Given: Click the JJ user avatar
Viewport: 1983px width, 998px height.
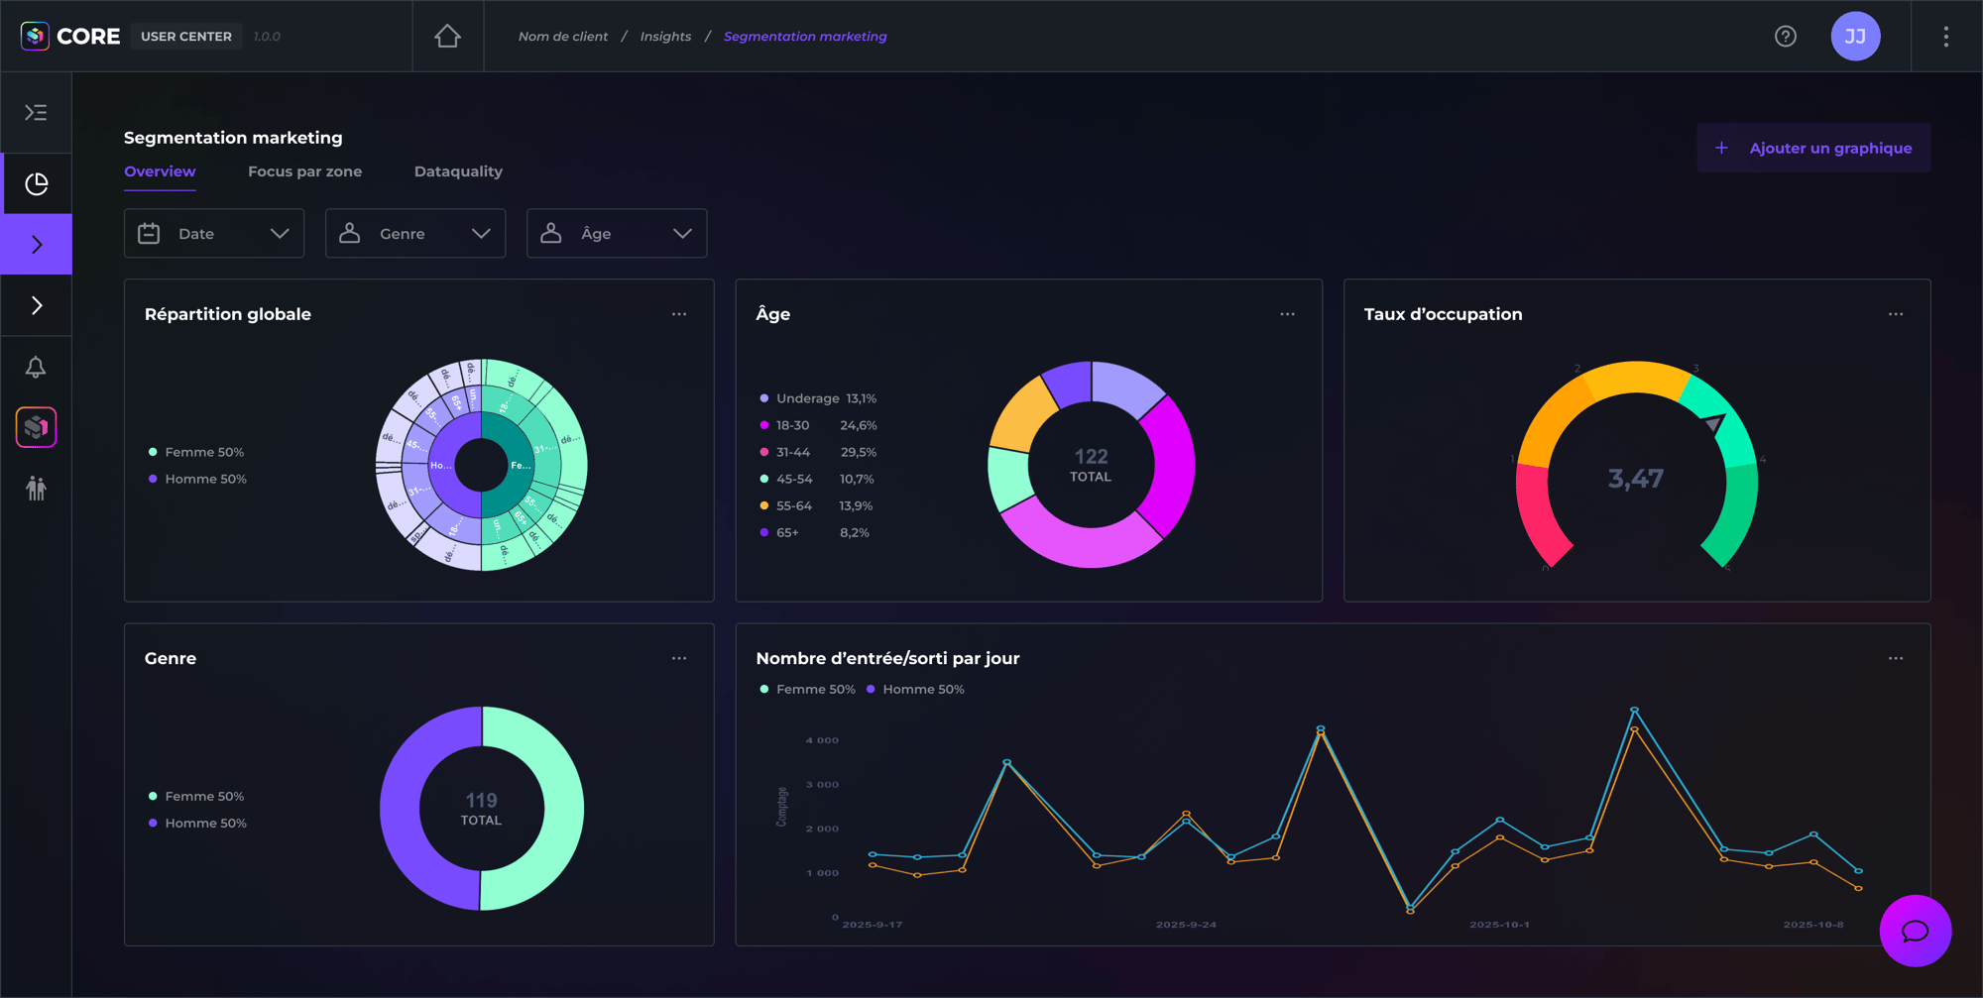Looking at the screenshot, I should click(1854, 37).
